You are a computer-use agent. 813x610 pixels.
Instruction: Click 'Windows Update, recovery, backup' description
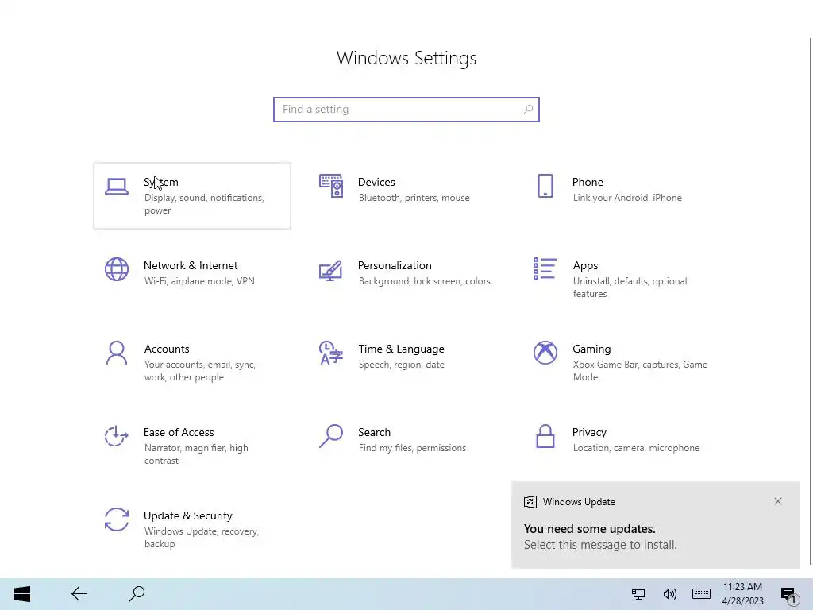pyautogui.click(x=201, y=538)
